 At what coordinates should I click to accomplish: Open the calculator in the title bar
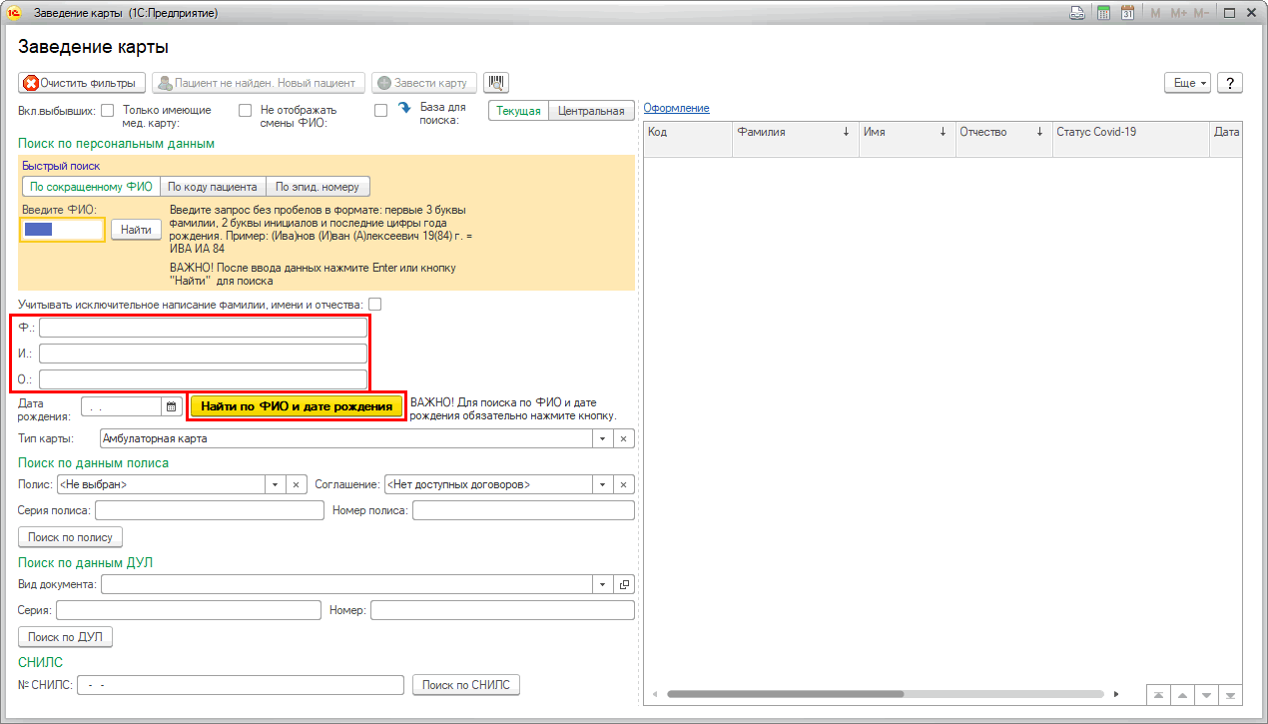click(x=1104, y=14)
